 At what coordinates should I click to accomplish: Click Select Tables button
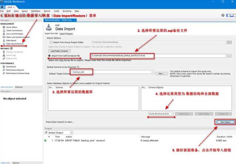(204, 114)
